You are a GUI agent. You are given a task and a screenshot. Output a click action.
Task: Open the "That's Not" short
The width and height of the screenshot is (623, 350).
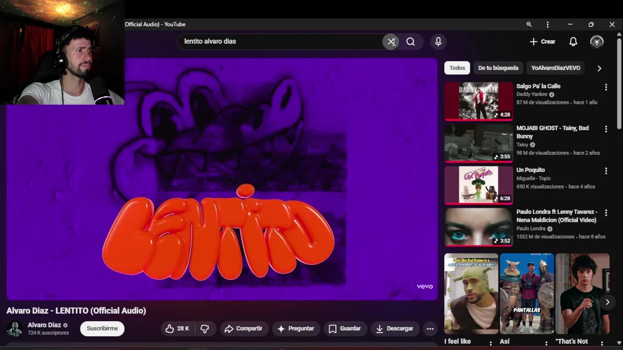tap(582, 293)
